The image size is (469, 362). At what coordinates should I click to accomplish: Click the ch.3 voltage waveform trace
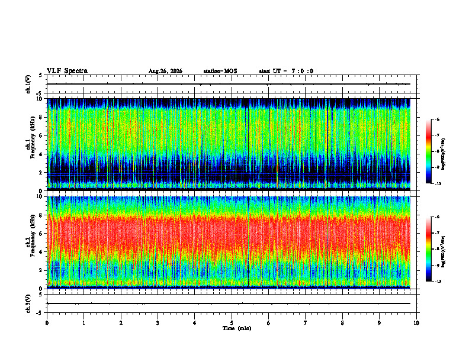[229, 303]
